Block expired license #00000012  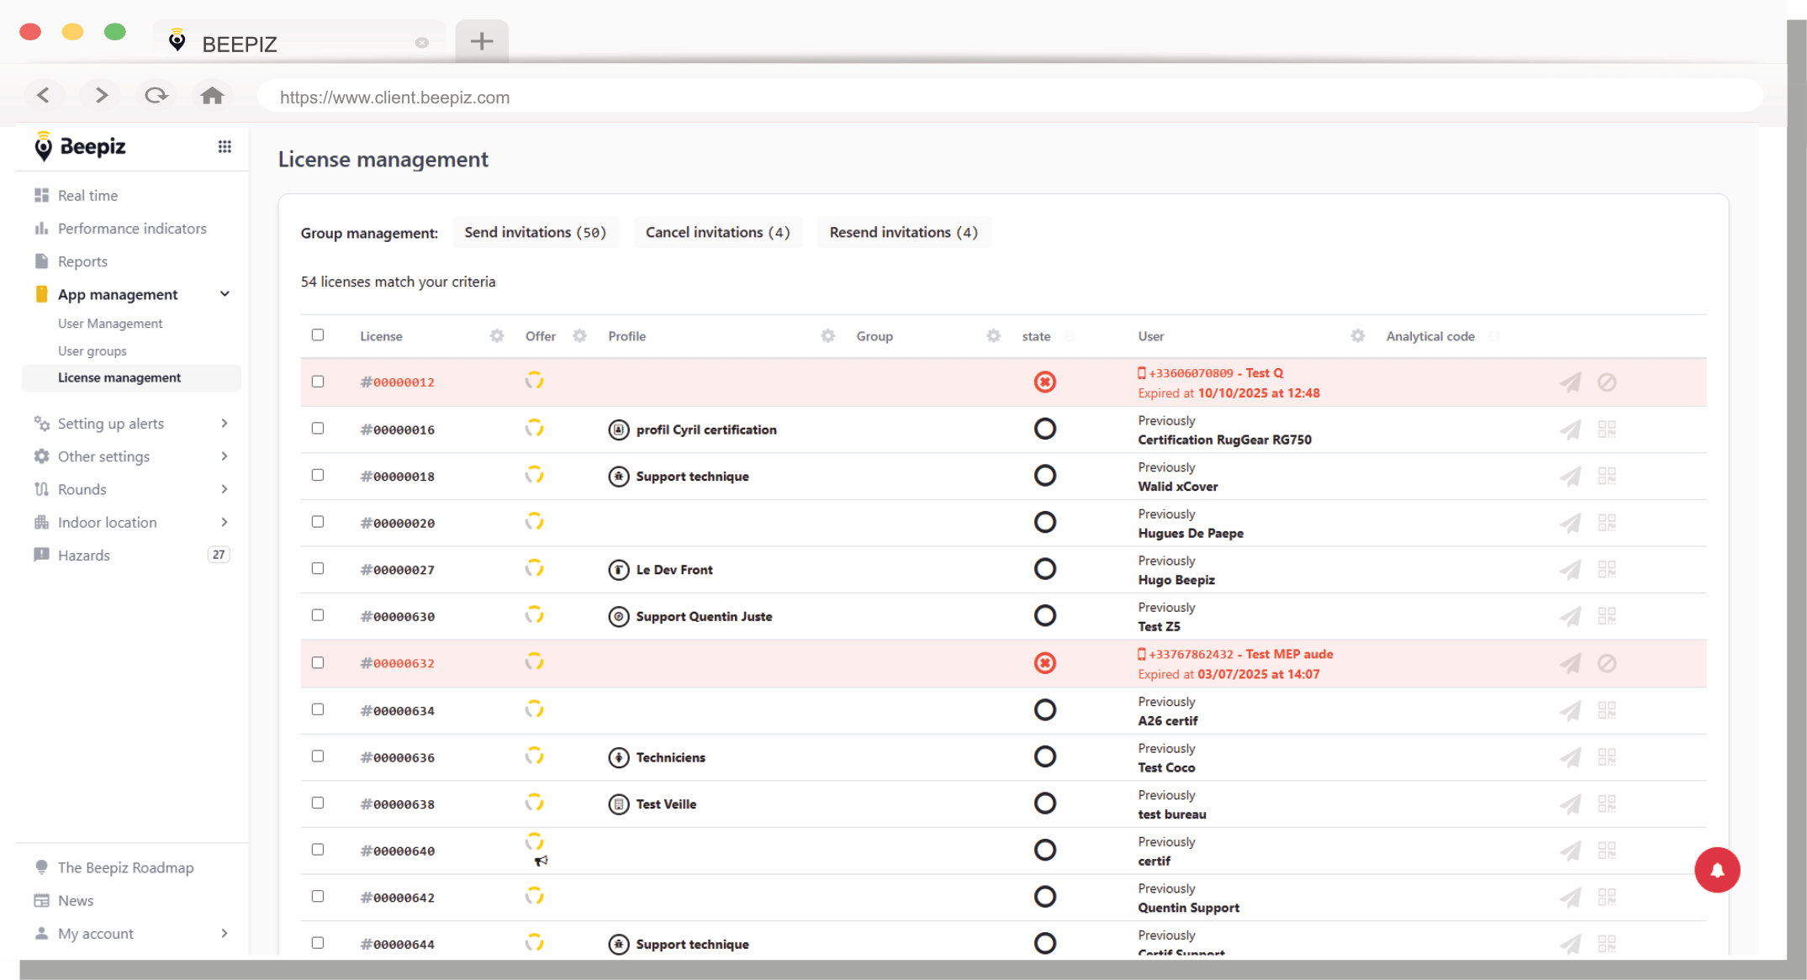point(1607,382)
